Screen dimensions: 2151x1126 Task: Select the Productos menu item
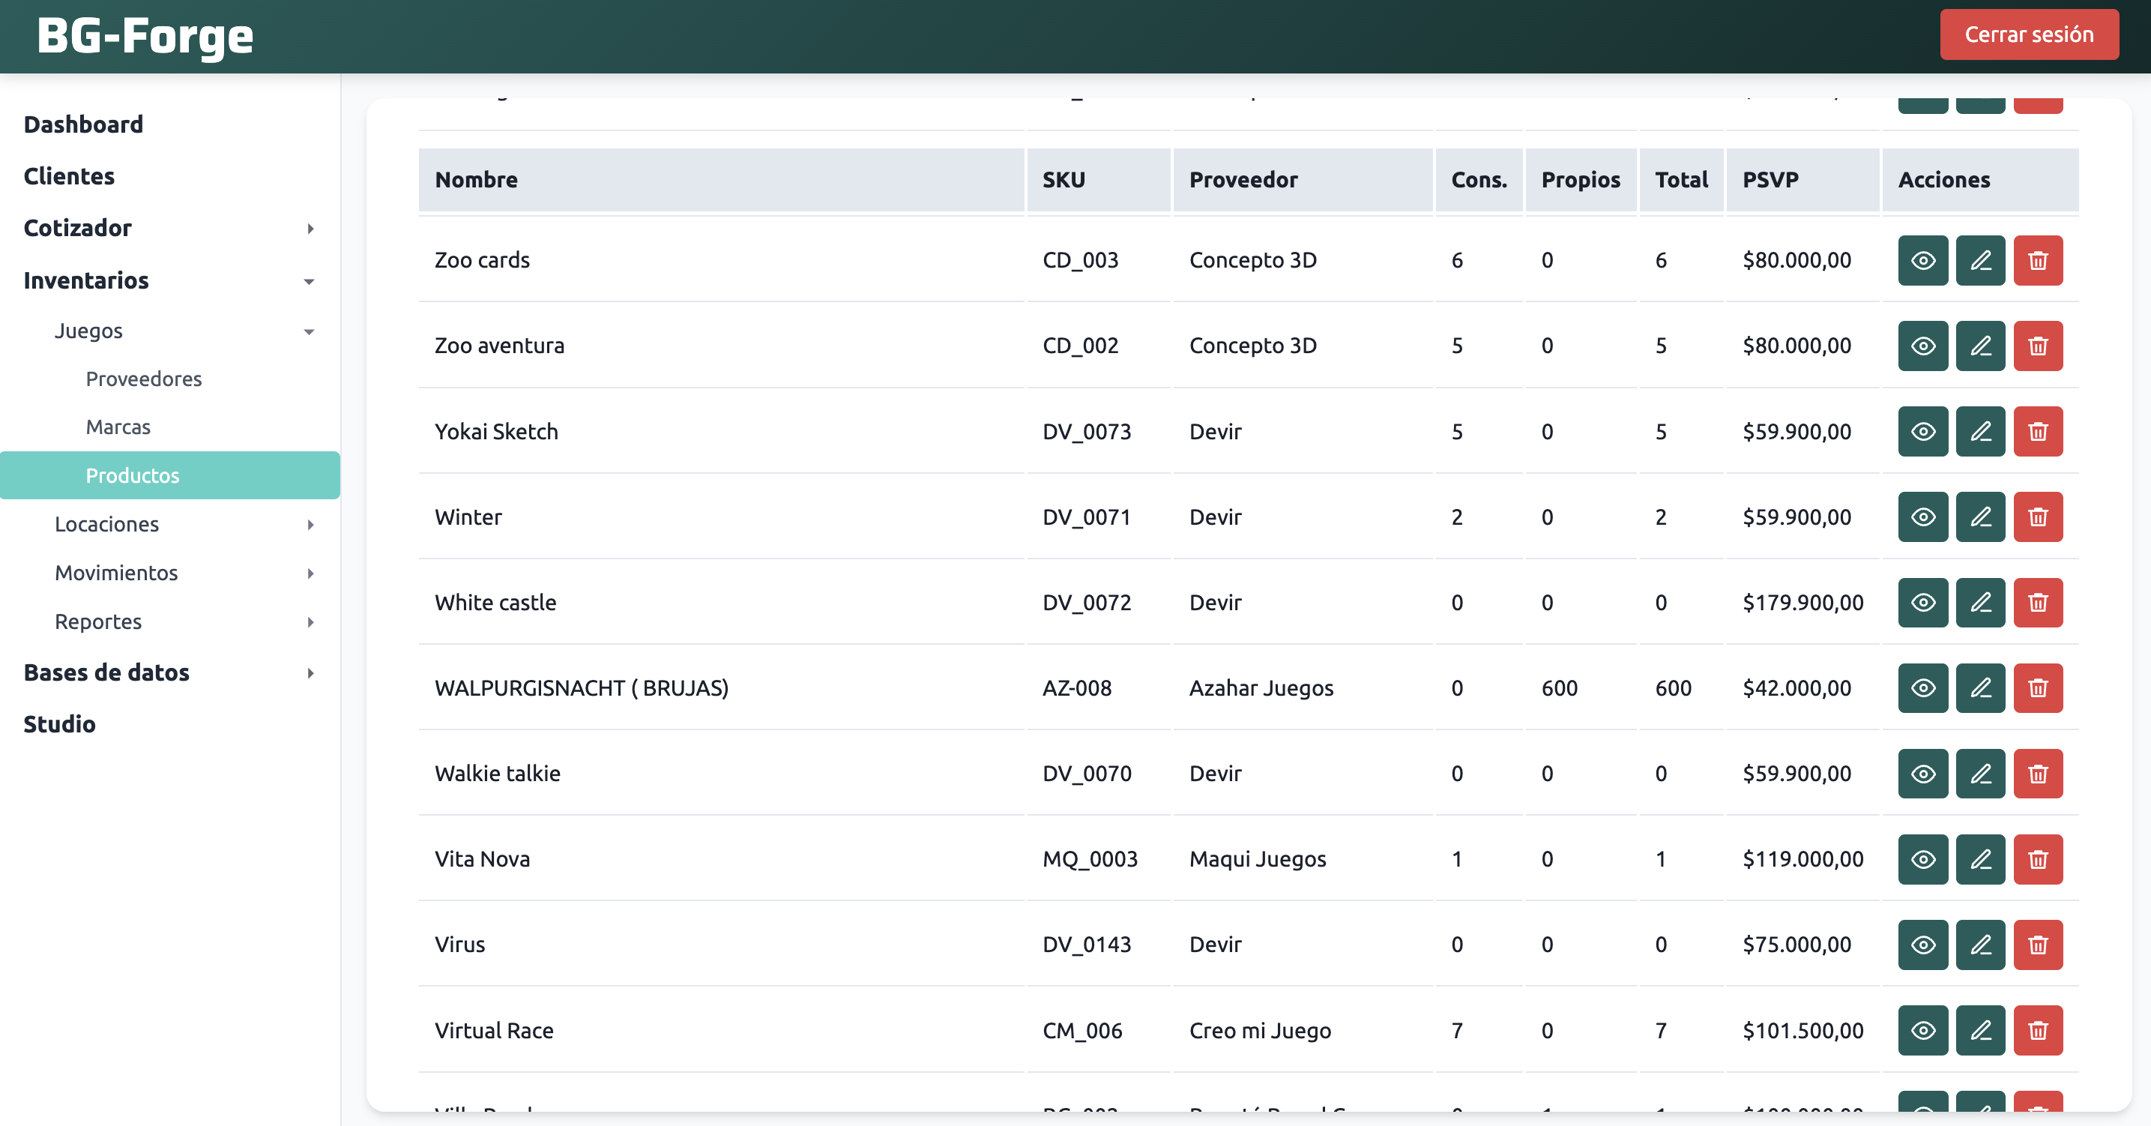click(170, 475)
